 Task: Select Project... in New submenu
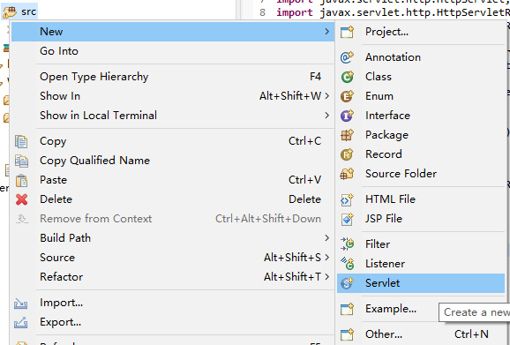point(421,32)
